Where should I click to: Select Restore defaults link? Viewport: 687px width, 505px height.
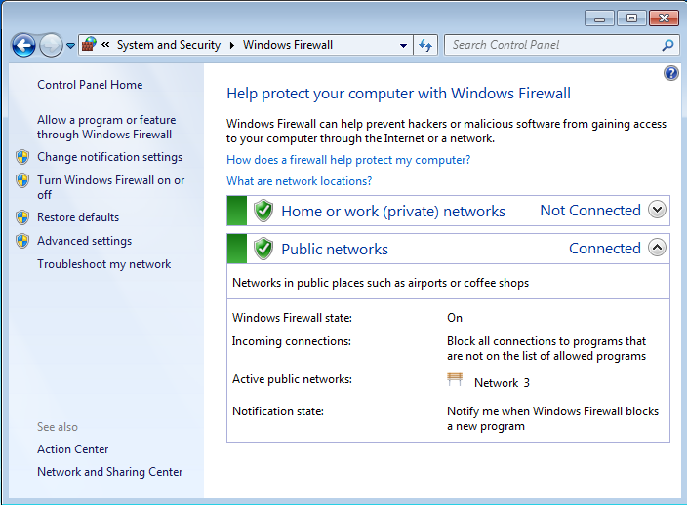(x=78, y=217)
